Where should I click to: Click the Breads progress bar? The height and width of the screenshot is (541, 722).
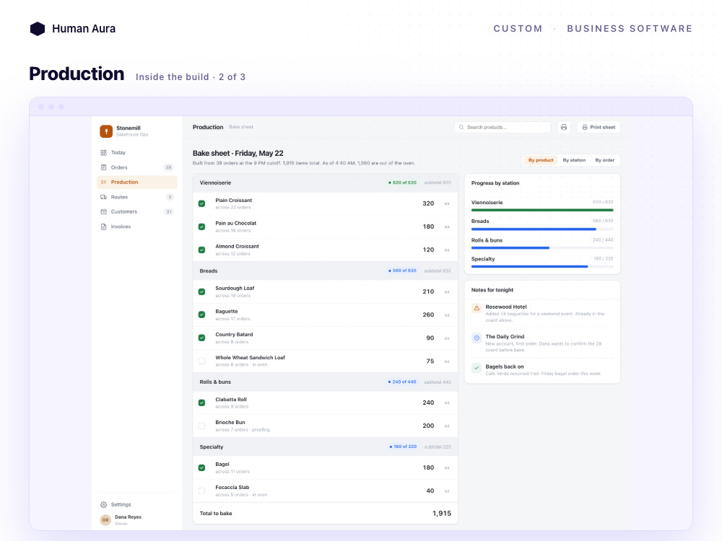(x=542, y=229)
